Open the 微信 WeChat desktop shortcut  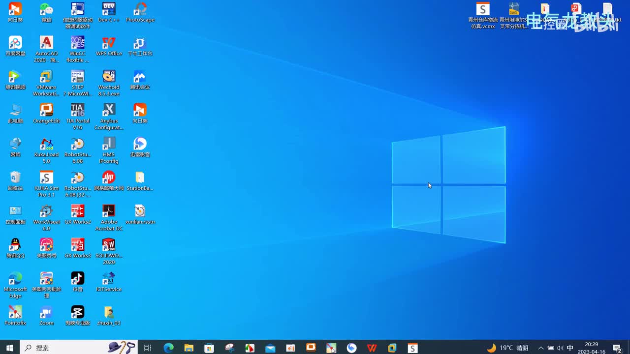[x=46, y=13]
